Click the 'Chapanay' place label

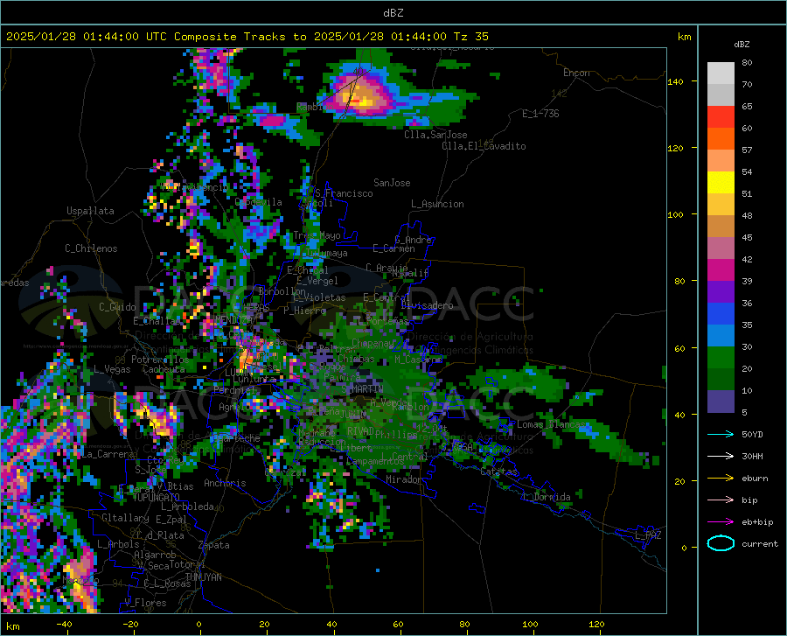point(373,343)
